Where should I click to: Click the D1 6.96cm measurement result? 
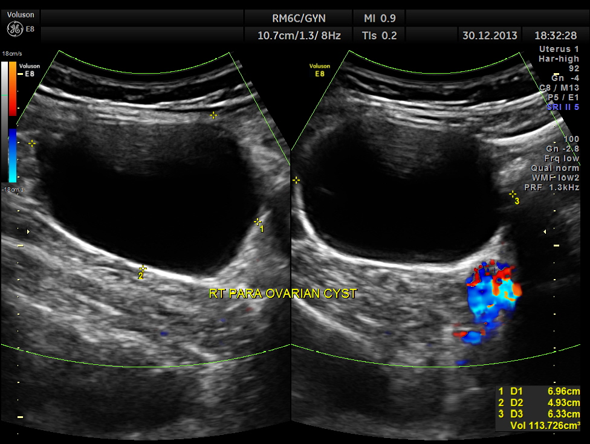coord(538,392)
